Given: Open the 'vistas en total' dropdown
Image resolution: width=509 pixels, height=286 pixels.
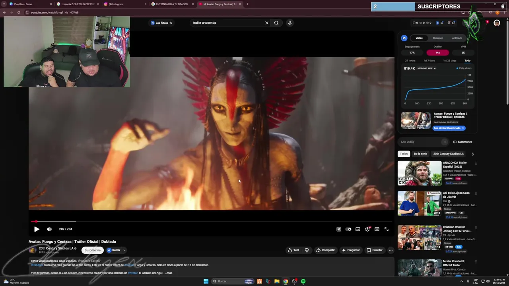Looking at the screenshot, I should point(427,68).
